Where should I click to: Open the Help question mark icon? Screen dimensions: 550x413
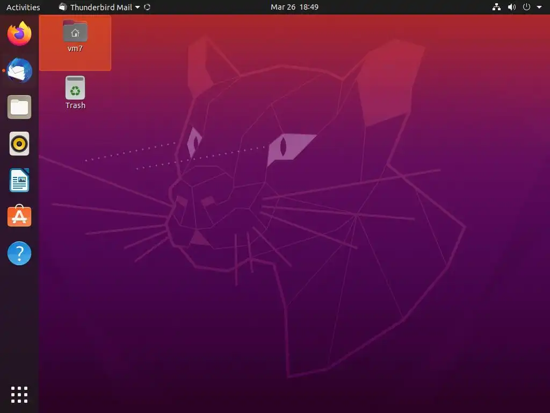[19, 253]
